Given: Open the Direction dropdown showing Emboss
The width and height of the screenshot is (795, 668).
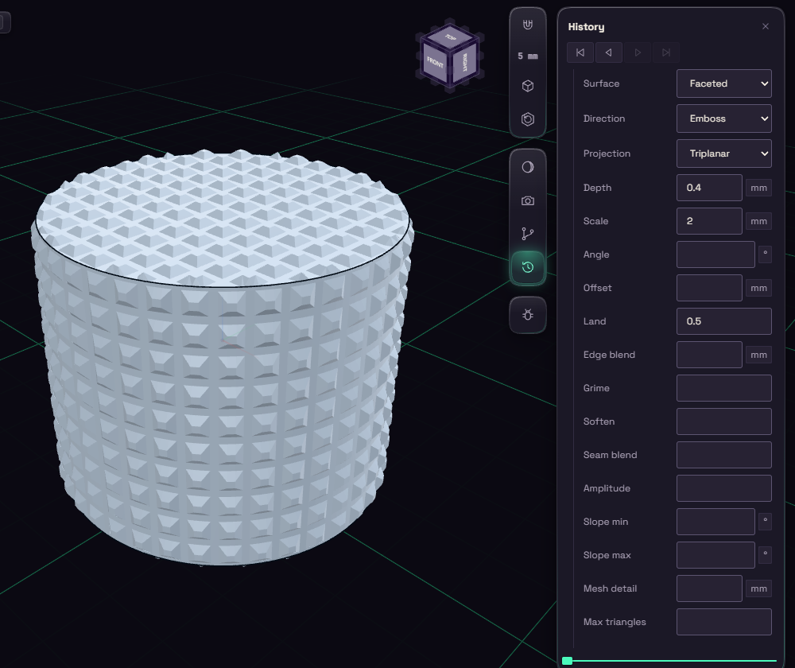Looking at the screenshot, I should [724, 118].
